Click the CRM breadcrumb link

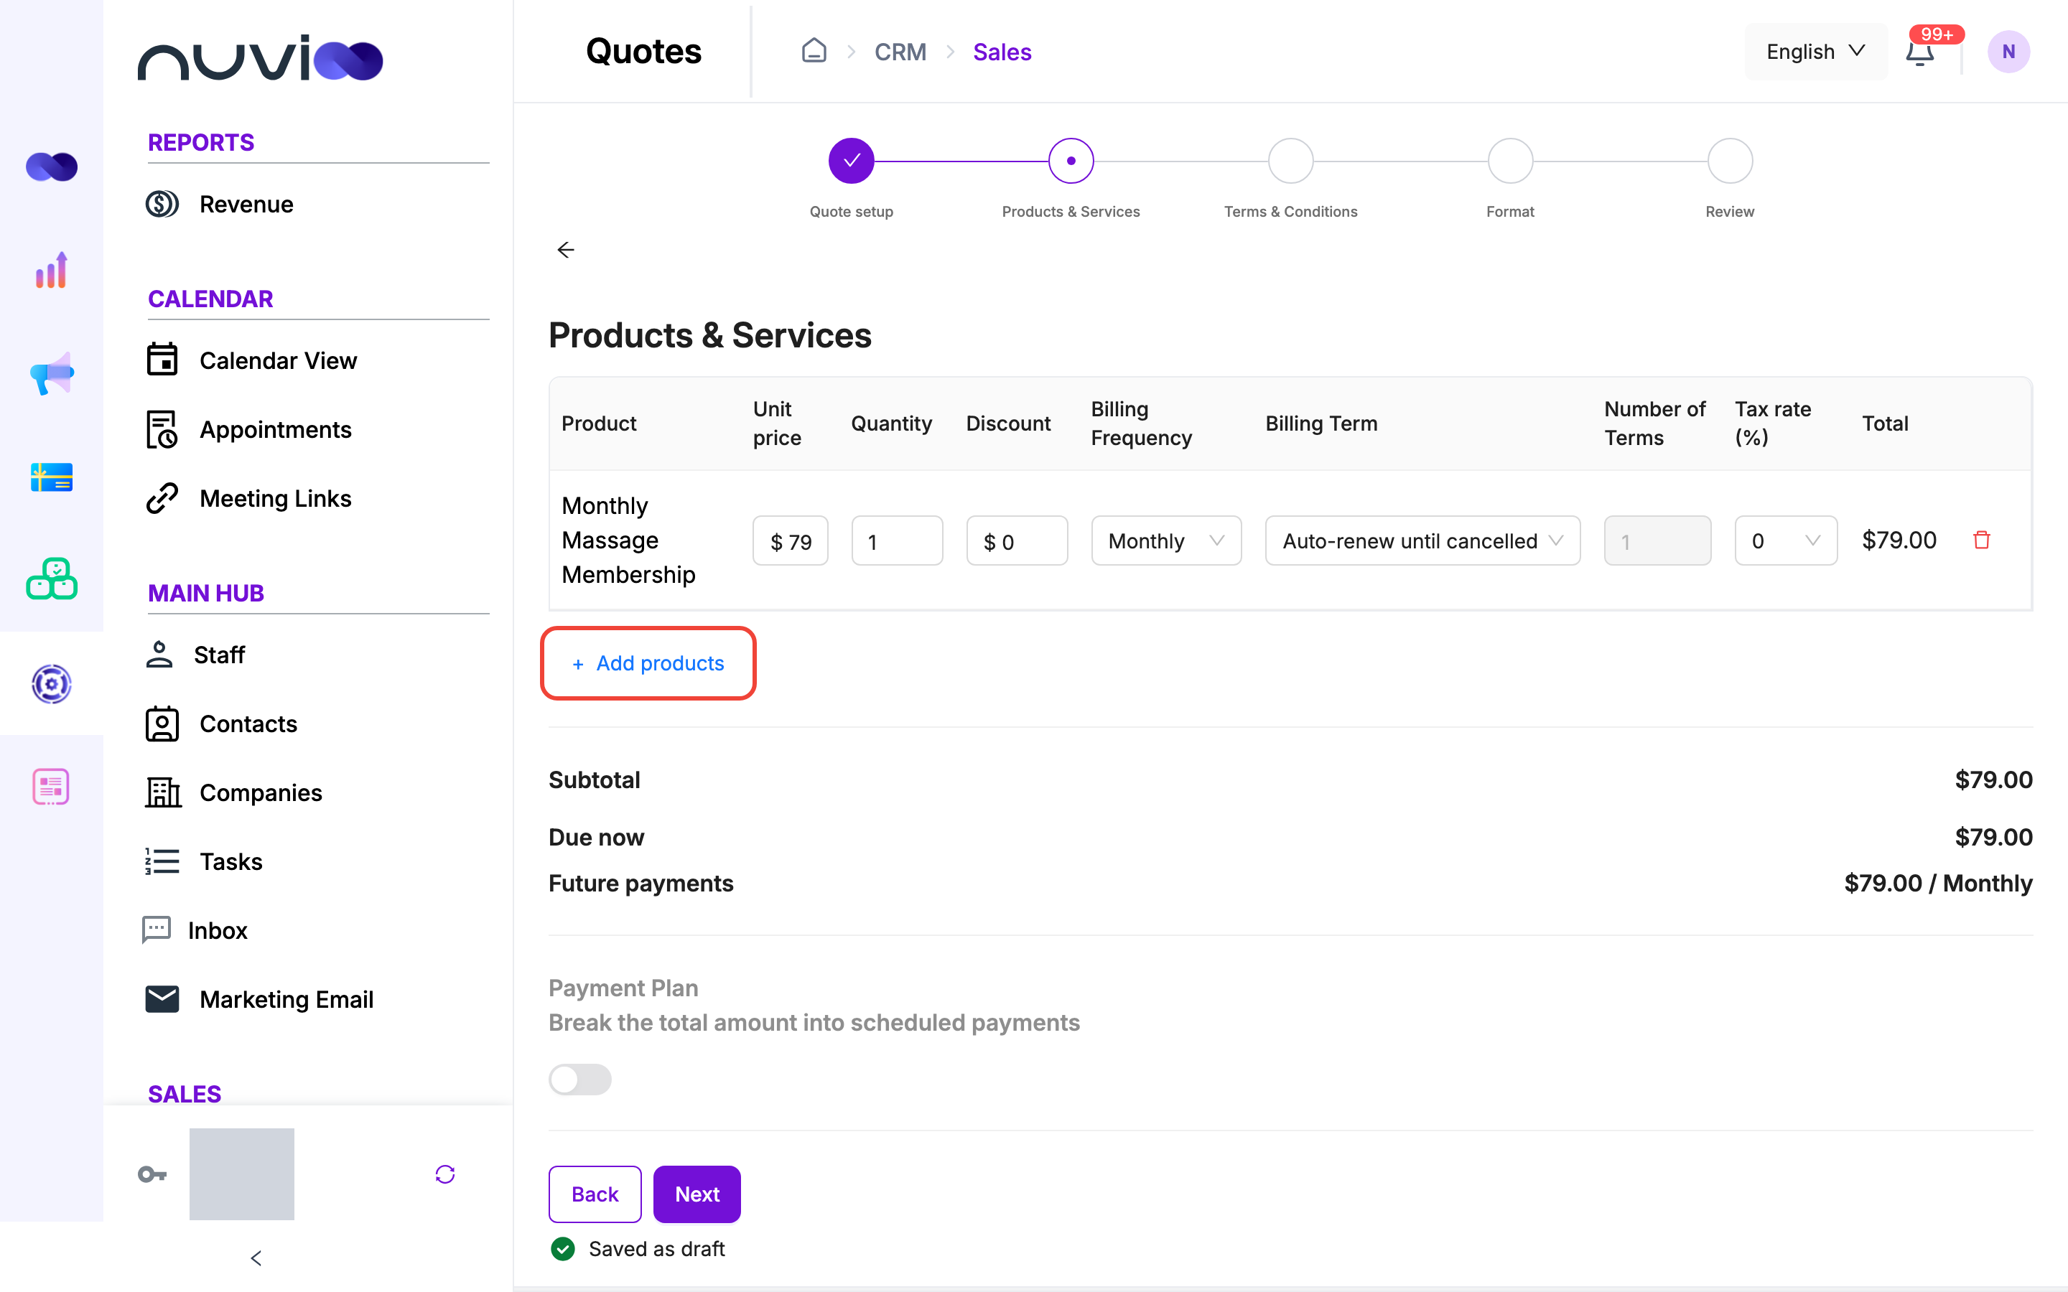coord(900,52)
